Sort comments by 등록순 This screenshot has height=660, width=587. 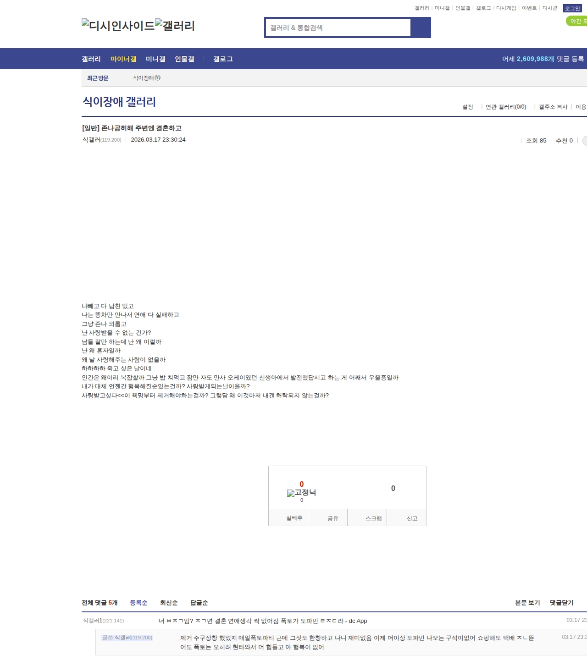click(138, 603)
